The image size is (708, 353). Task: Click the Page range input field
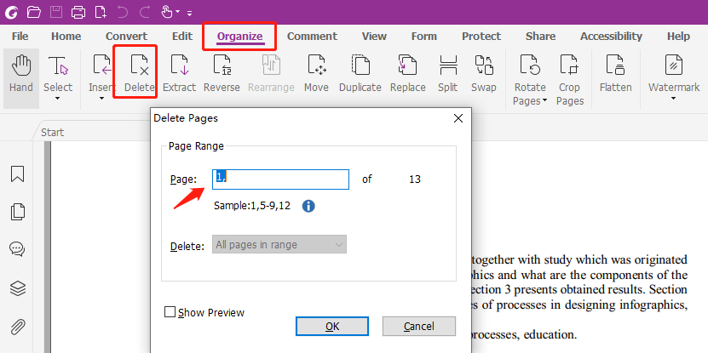[281, 179]
